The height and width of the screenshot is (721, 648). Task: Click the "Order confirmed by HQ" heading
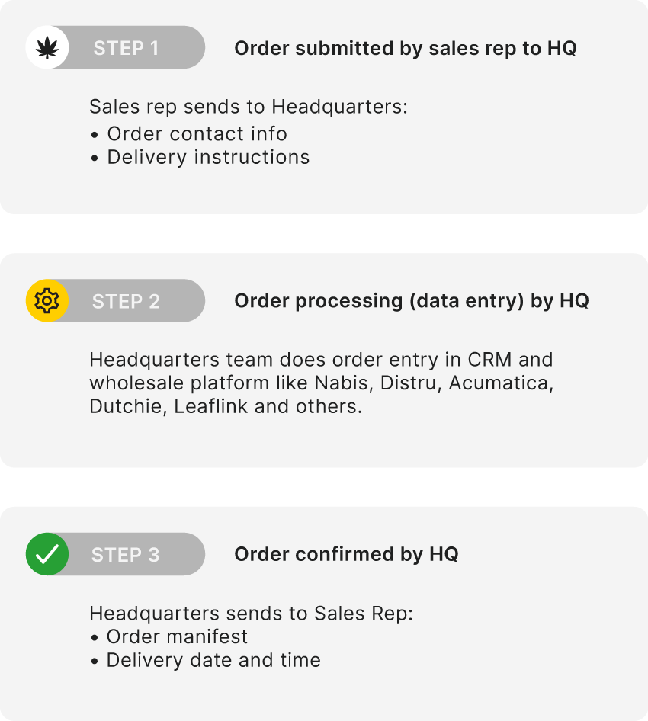[346, 554]
